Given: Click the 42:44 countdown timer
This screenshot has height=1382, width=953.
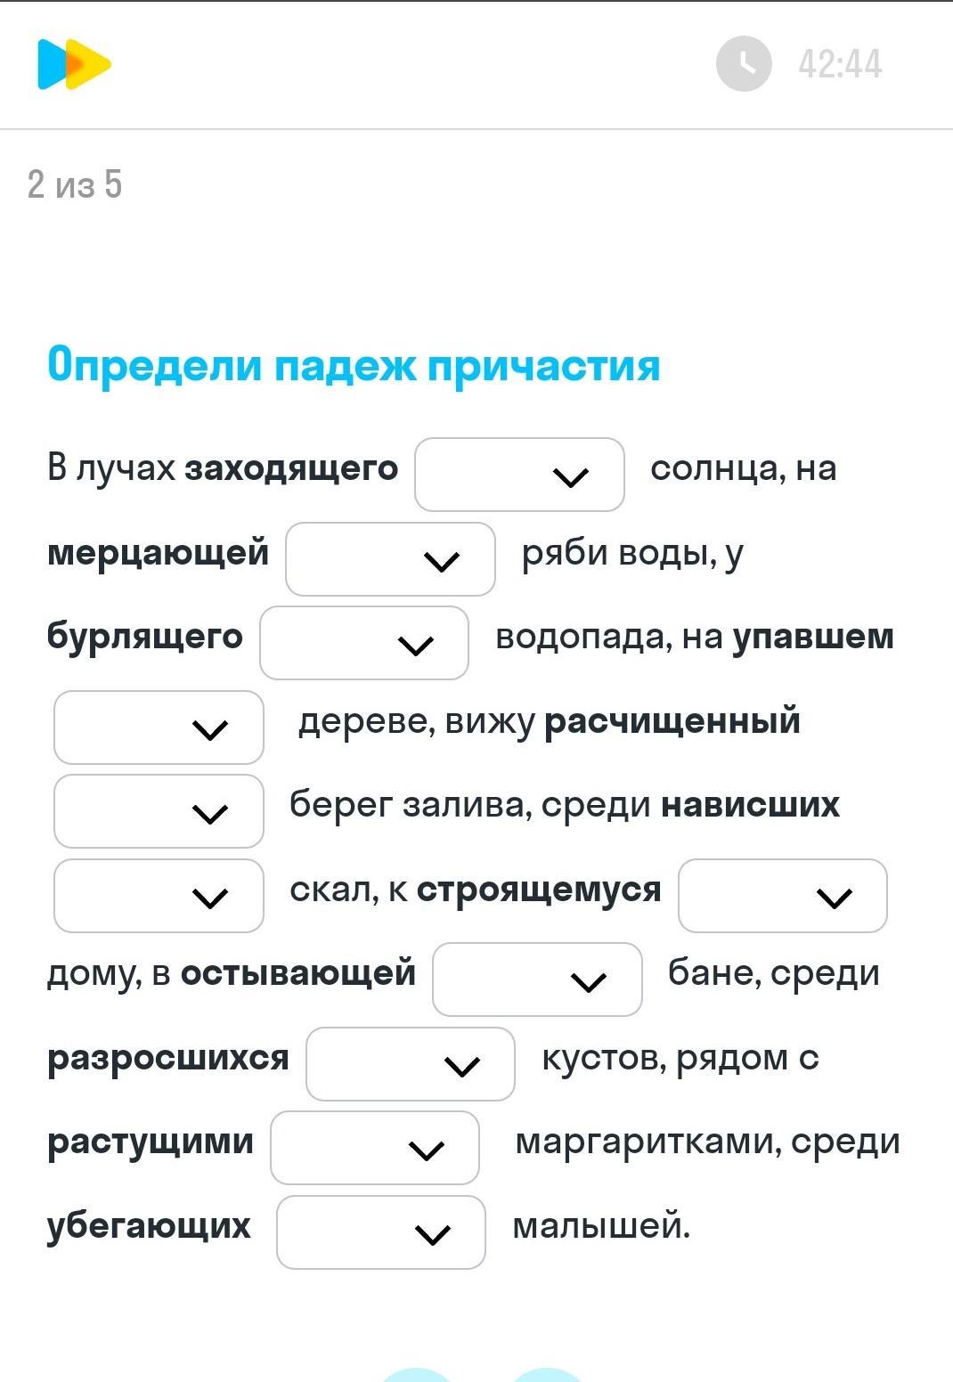Looking at the screenshot, I should tap(840, 64).
